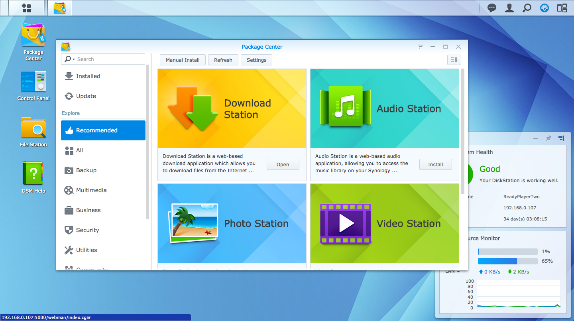Expand the LAN dropdown in Resource Monitor

pos(452,272)
